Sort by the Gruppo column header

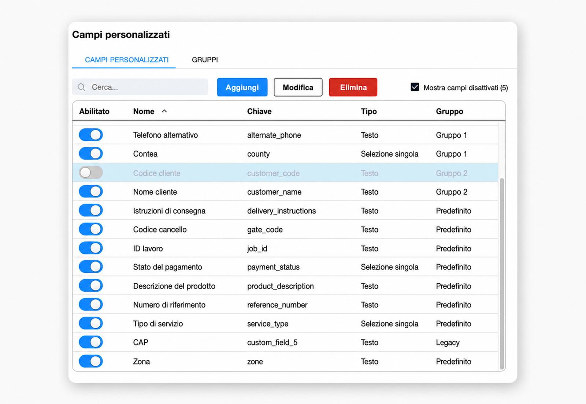(x=449, y=111)
